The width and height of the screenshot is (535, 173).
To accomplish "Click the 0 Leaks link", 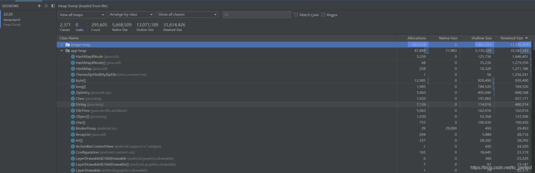I will [x=79, y=27].
